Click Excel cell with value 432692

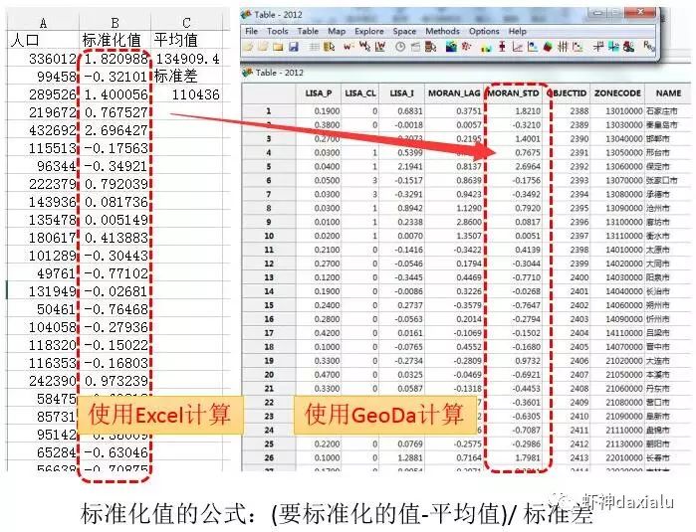(x=43, y=130)
